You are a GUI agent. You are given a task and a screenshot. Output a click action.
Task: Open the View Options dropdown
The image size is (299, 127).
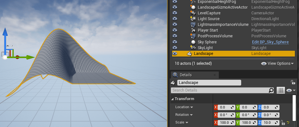pos(277,63)
